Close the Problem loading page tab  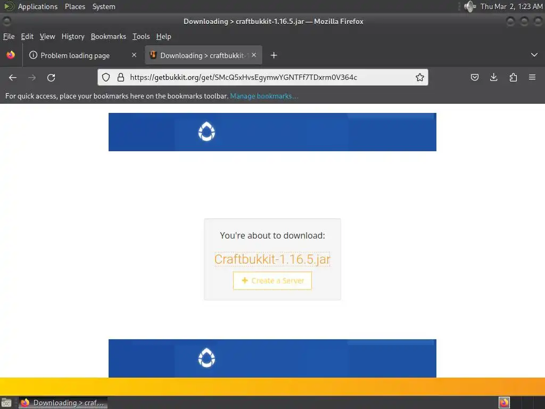pos(134,55)
